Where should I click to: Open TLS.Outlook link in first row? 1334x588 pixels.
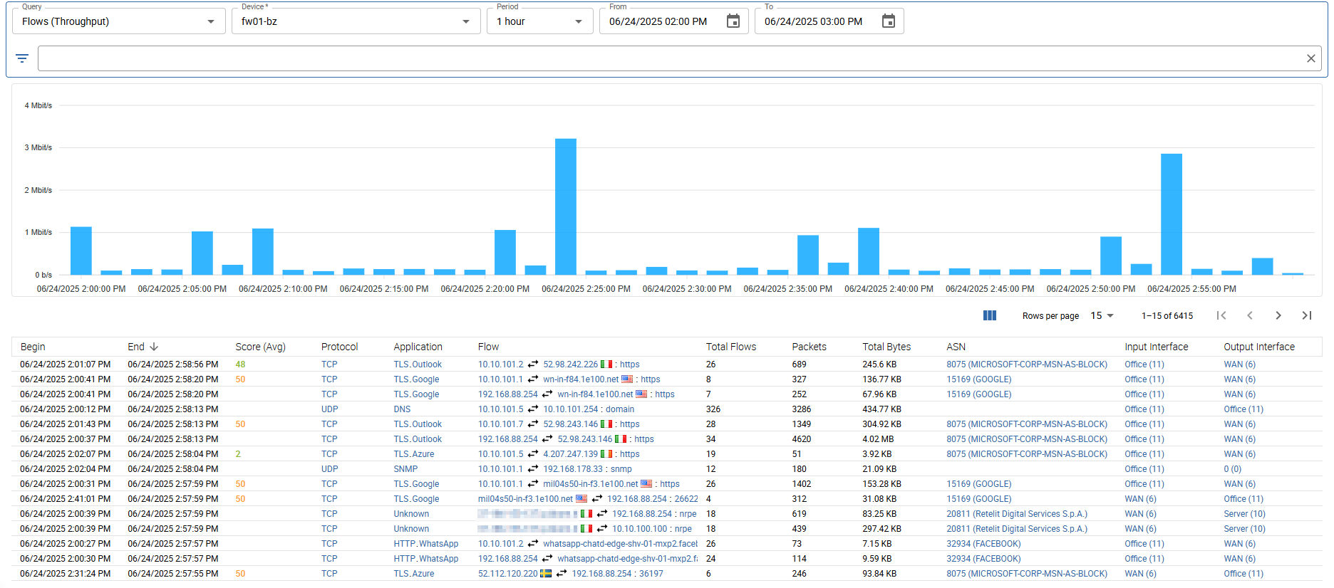(418, 364)
